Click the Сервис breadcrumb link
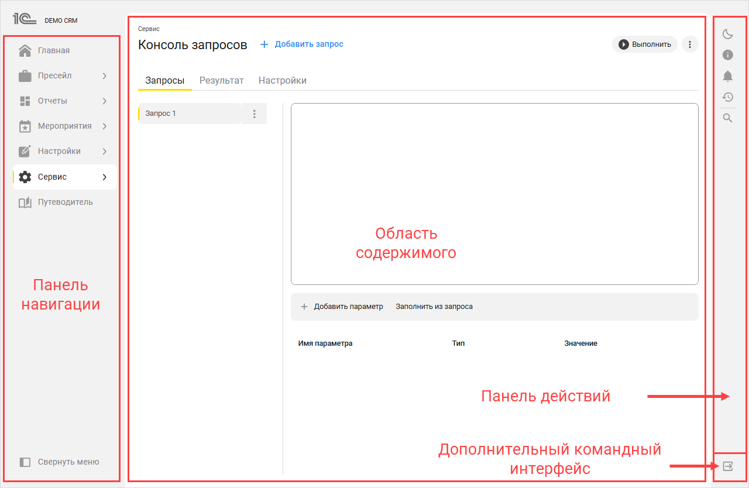749x488 pixels. [149, 28]
